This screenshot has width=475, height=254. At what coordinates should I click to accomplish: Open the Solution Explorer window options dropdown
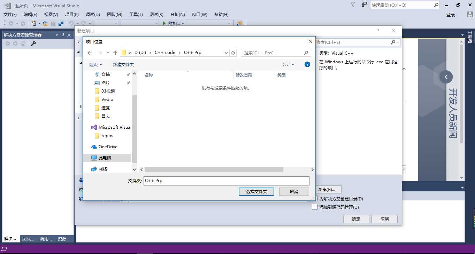(57, 35)
